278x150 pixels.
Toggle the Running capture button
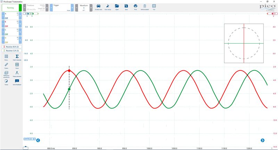[12, 8]
